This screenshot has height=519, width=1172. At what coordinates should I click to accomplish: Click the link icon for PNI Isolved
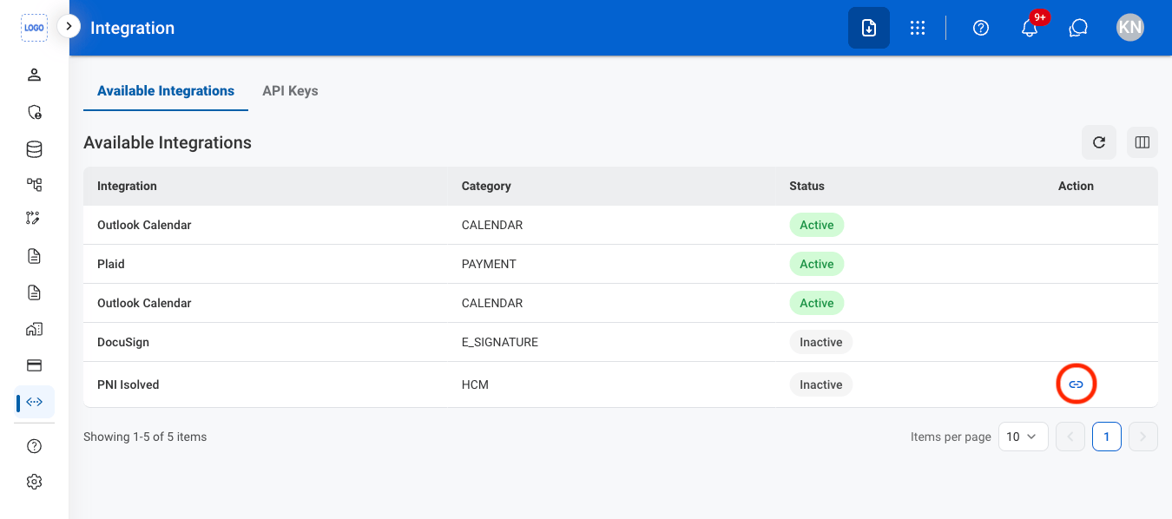(x=1076, y=384)
